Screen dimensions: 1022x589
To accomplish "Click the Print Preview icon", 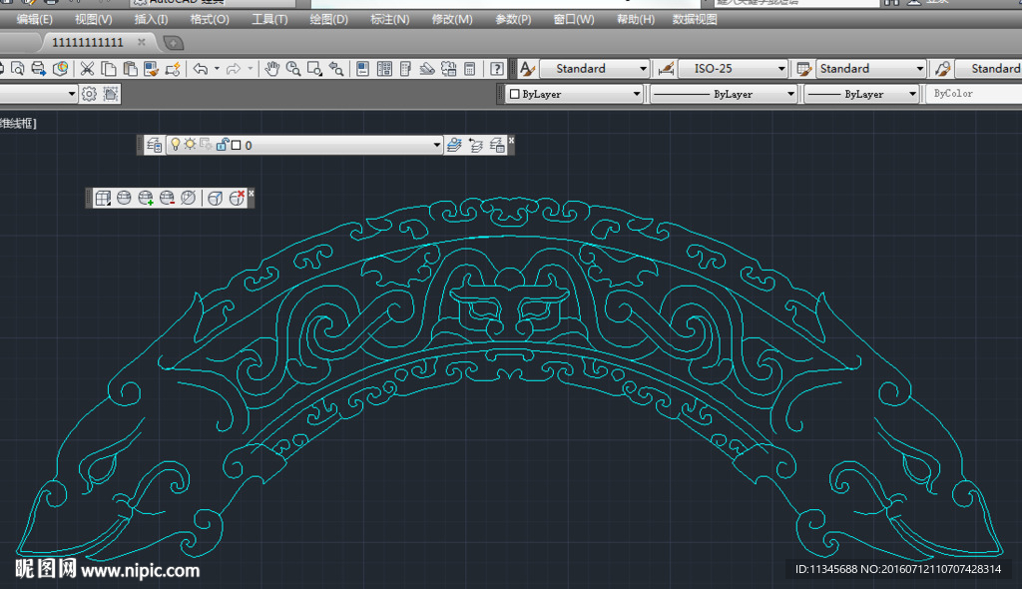I will pyautogui.click(x=18, y=69).
